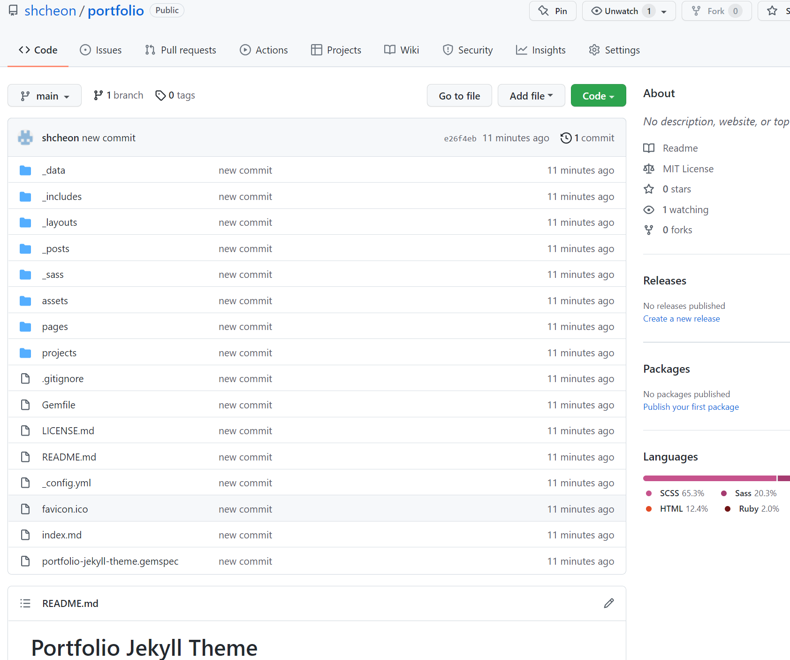
Task: Click the Readme link in About
Action: click(680, 148)
